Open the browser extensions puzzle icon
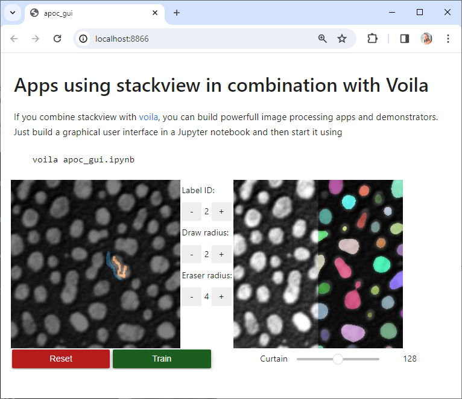Viewport: 462px width, 399px height. [372, 39]
